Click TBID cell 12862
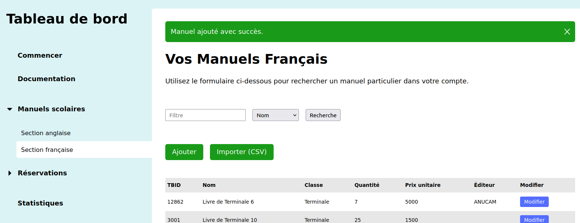The height and width of the screenshot is (223, 580). (175, 202)
